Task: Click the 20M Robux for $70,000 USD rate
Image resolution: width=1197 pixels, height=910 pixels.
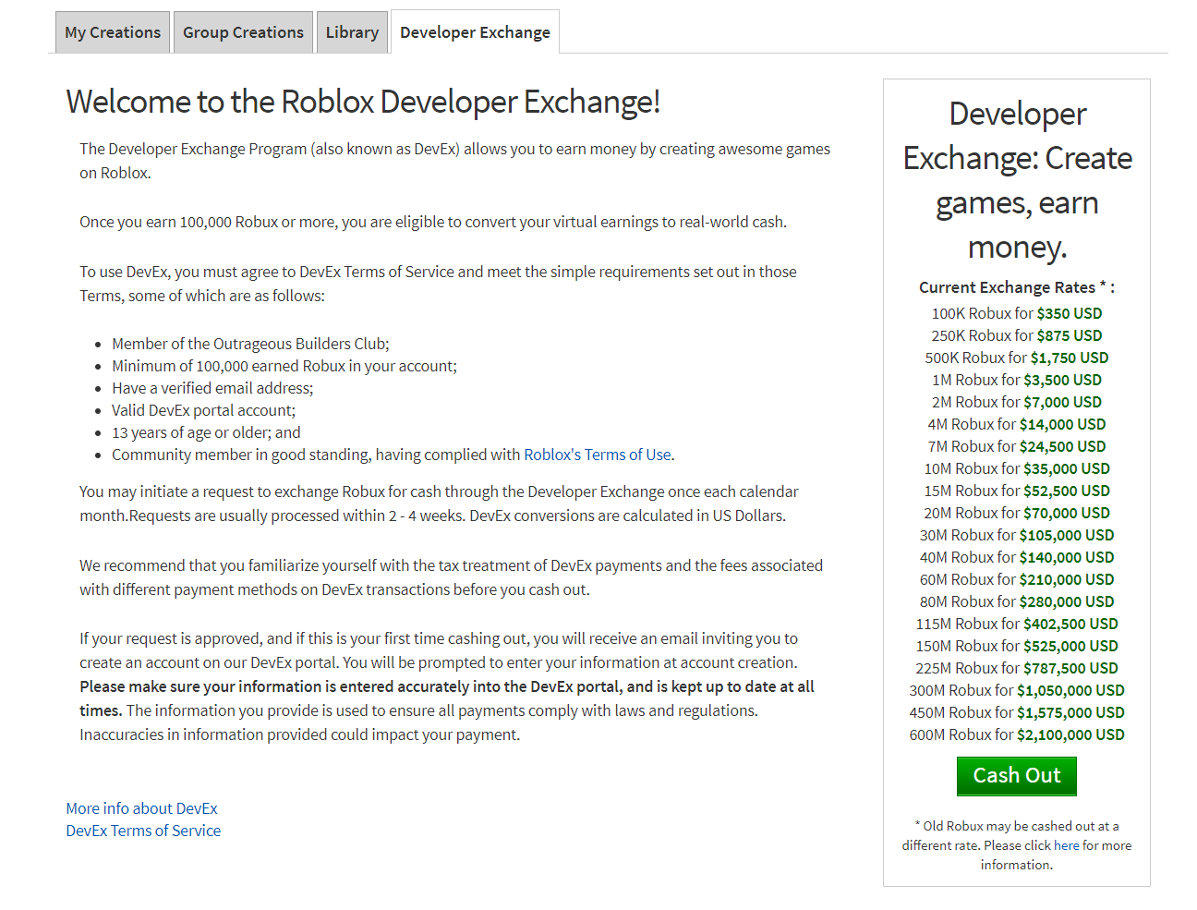Action: (1016, 513)
